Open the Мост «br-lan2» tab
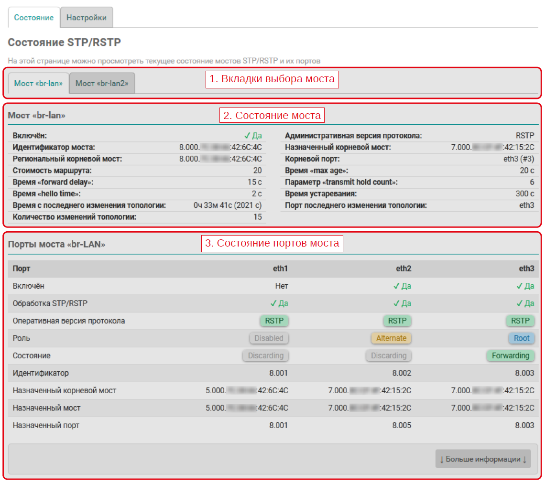546x484 pixels. (102, 83)
